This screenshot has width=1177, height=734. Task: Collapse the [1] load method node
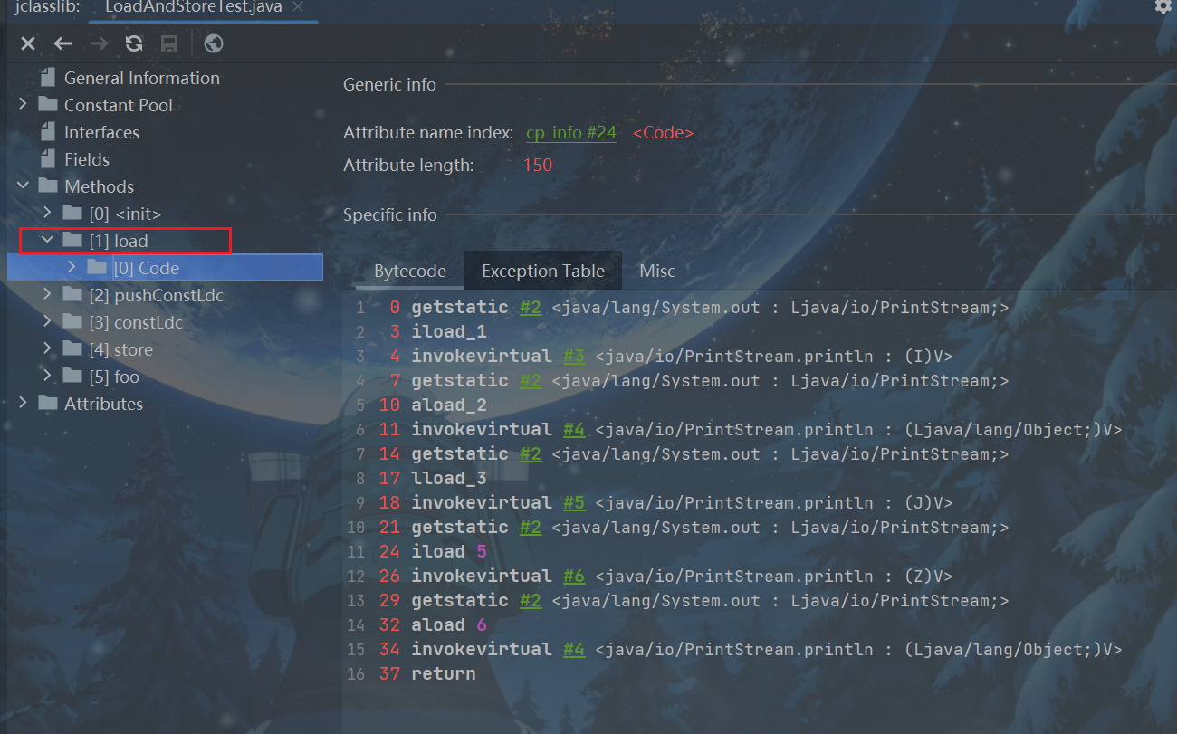[48, 241]
